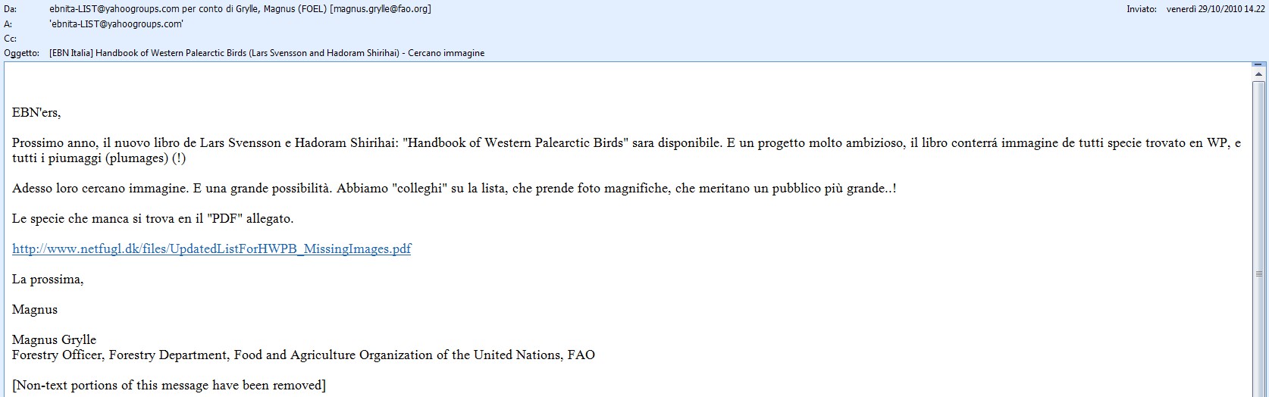
Task: Select the recipient in the A field
Action: (x=116, y=23)
